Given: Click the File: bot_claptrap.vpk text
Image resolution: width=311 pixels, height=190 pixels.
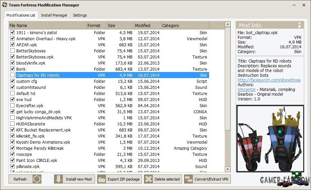Looking at the screenshot, I should [x=257, y=32].
